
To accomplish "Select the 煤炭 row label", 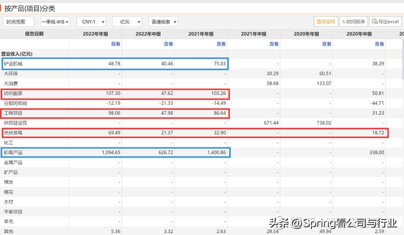I will pyautogui.click(x=8, y=182).
